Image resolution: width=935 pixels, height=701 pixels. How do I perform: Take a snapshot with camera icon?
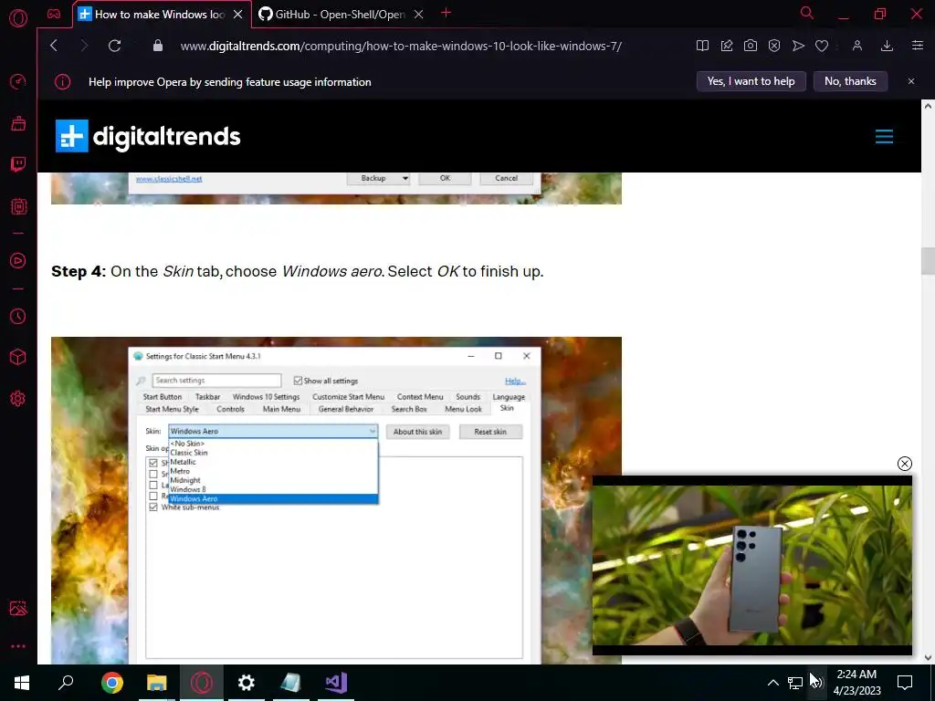coord(751,46)
